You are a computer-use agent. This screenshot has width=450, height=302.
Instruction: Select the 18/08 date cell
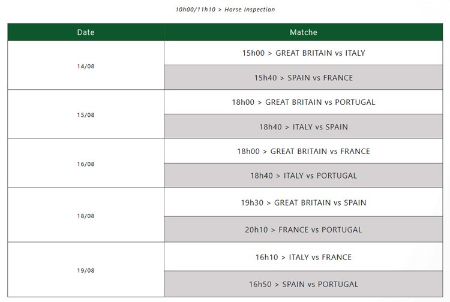click(86, 216)
